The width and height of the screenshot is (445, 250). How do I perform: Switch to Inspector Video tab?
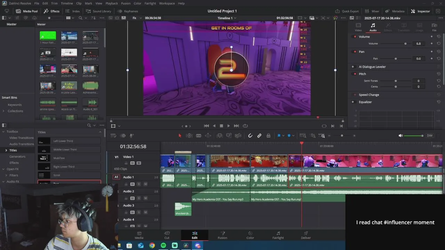point(358,27)
